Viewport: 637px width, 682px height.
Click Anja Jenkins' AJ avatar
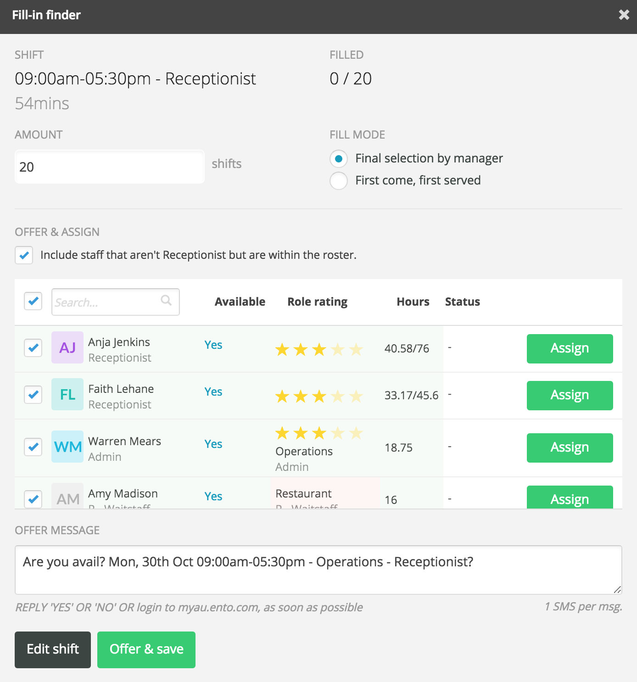point(67,347)
